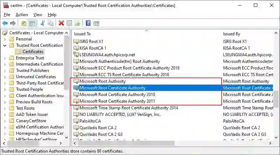This screenshot has width=280, height=155.
Task: Click the QuoVadis Root CA 2 G3 icon
Action: tap(76, 134)
